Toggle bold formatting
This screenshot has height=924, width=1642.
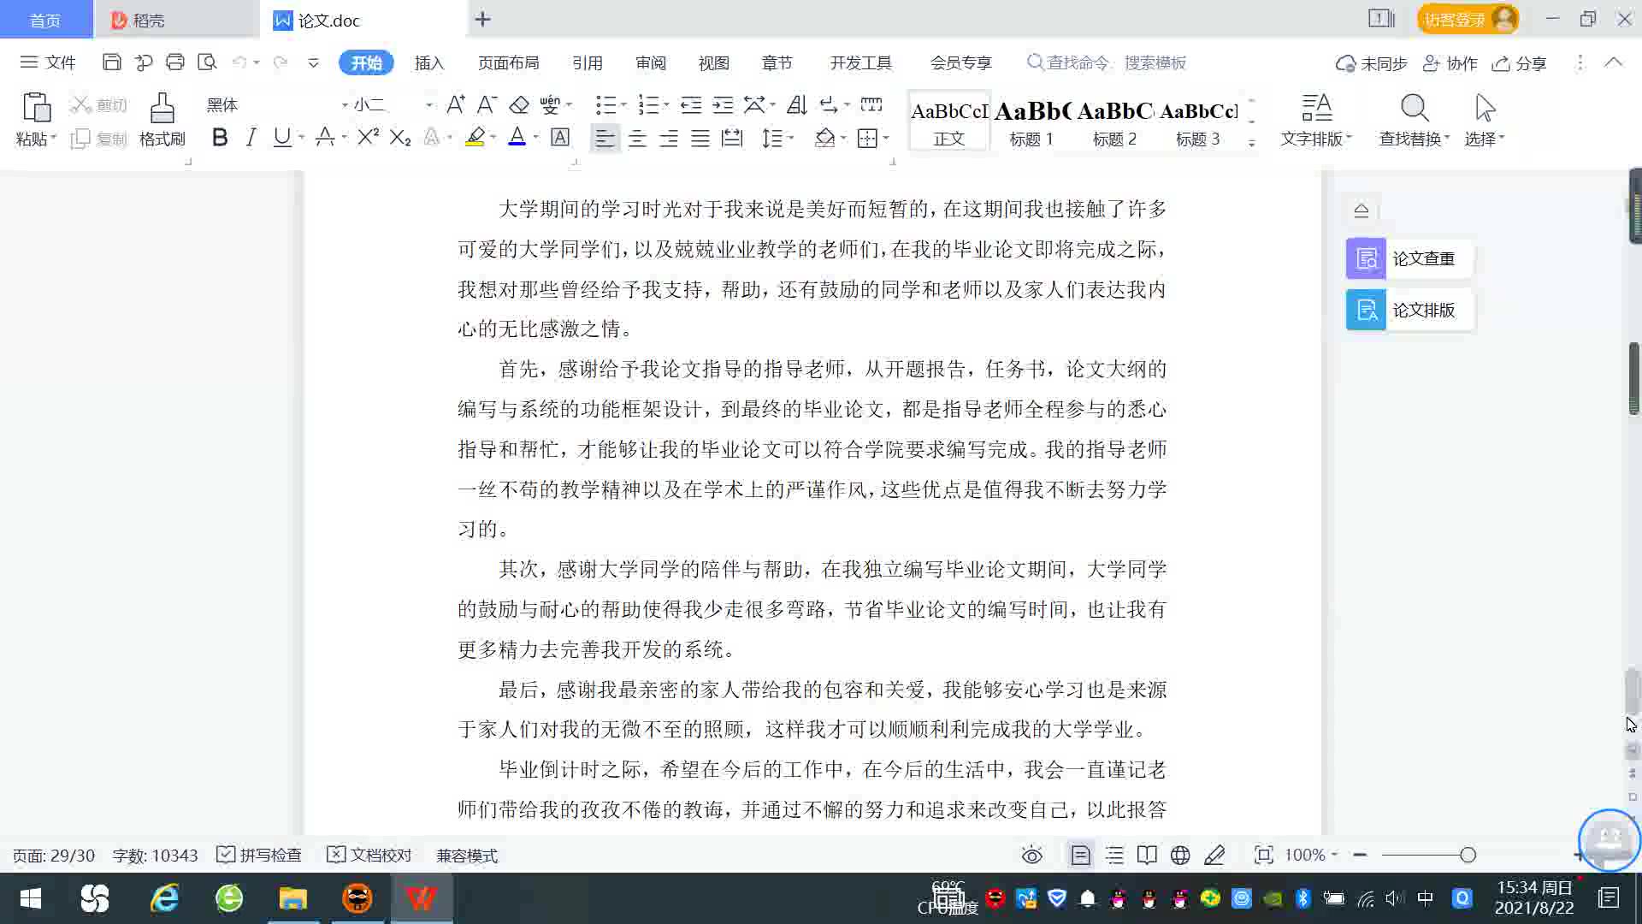(x=220, y=138)
